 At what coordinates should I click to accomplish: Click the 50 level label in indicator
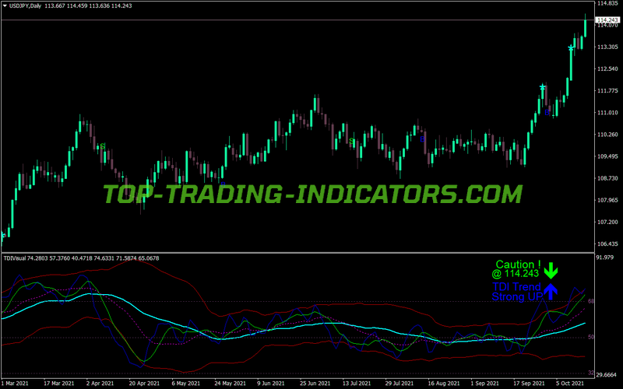(x=591, y=337)
